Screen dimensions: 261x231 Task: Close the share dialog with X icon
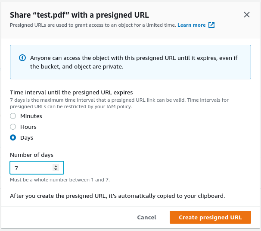pos(247,15)
